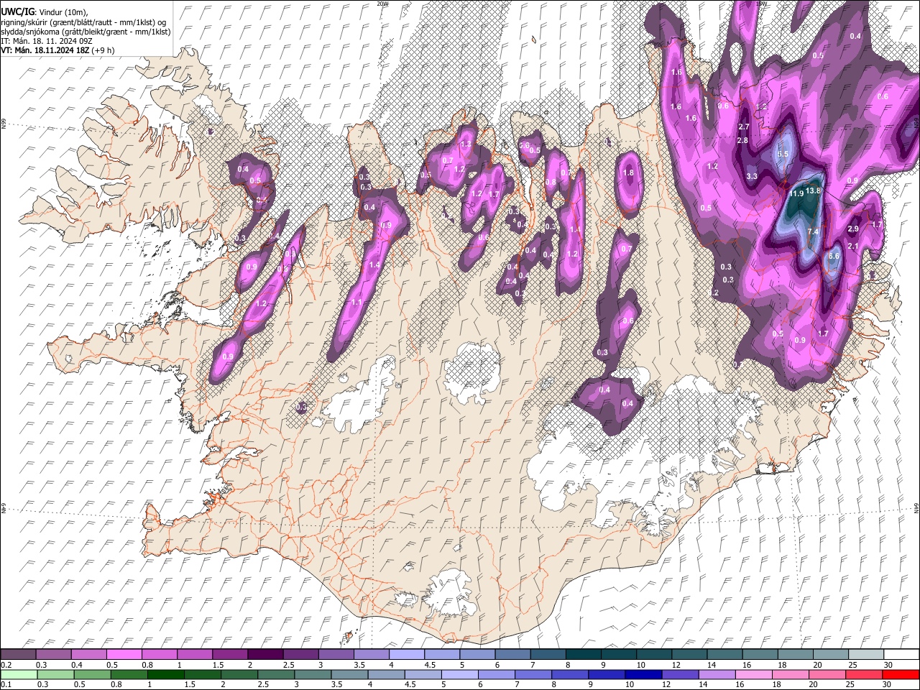Image resolution: width=920 pixels, height=690 pixels.
Task: Select the white swatch after 30, upper legend
Action: 901,654
